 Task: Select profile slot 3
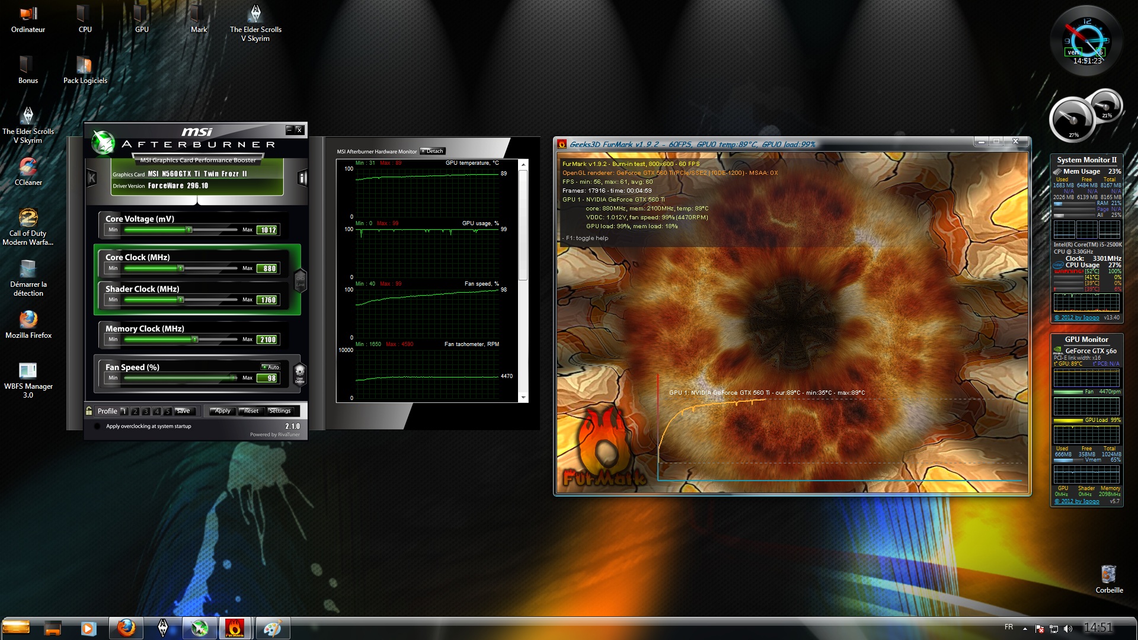coord(146,411)
